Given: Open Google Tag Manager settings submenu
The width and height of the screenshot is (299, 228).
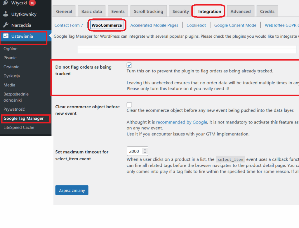Looking at the screenshot, I should [23, 118].
